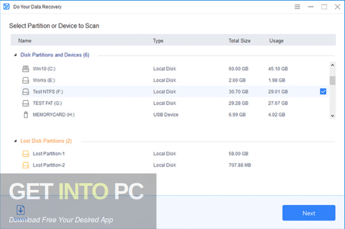
Task: Click the Total Size column header
Action: 239,40
